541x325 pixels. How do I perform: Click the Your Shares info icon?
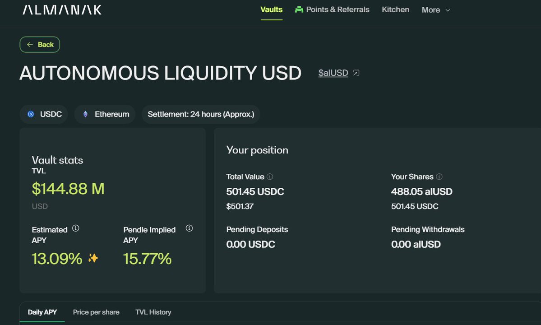coord(439,177)
